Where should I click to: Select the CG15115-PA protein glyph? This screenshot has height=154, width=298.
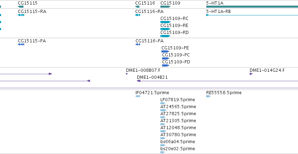21,44
